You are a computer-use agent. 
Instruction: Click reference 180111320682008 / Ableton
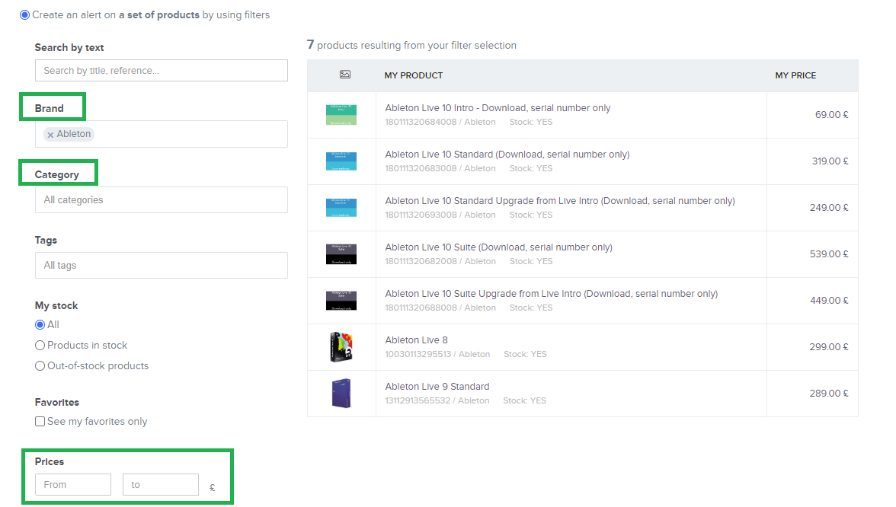tap(440, 262)
